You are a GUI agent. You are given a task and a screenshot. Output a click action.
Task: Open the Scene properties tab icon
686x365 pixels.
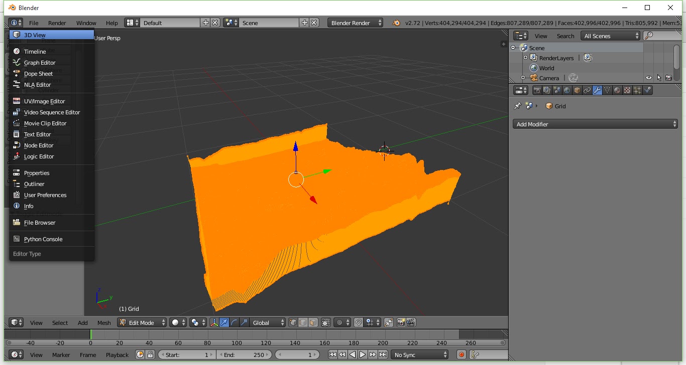click(x=557, y=90)
